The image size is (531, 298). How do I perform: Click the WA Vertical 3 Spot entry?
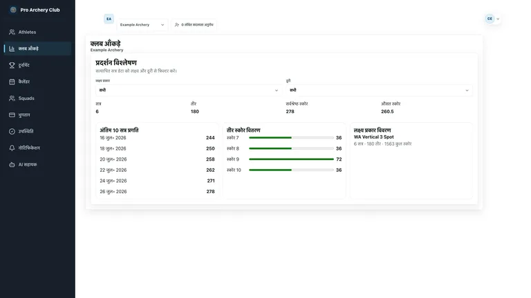[x=374, y=137]
